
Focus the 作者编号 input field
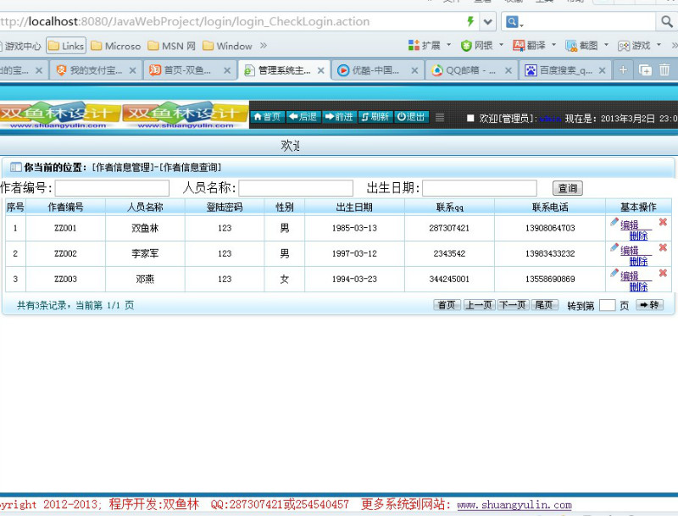[112, 188]
